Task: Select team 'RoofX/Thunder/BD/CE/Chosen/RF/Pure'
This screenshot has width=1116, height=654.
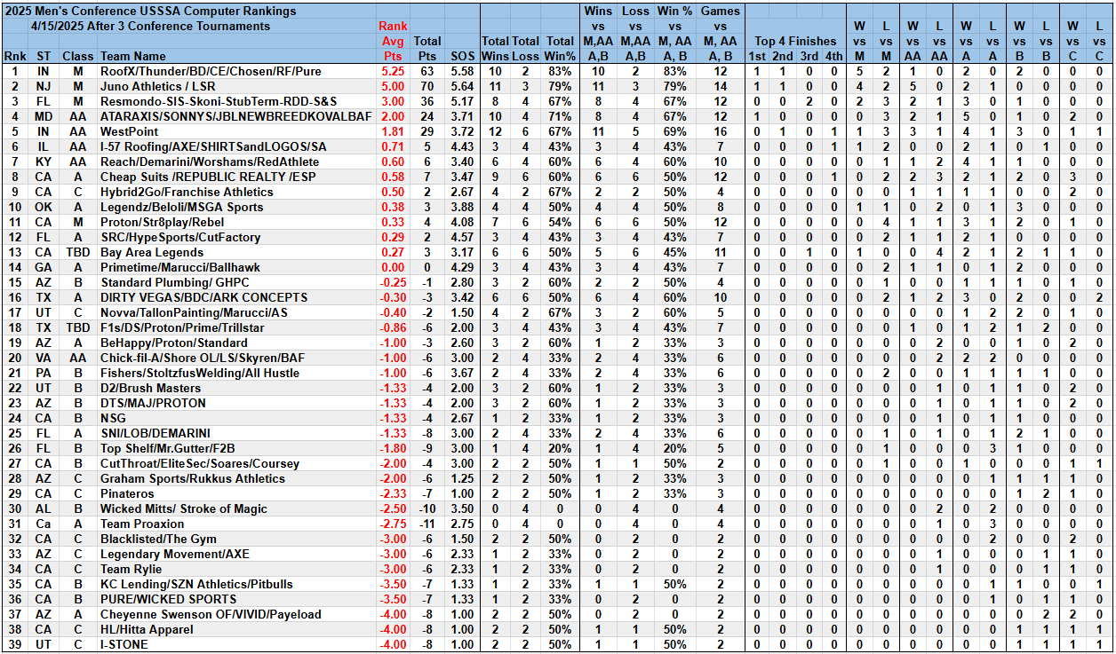Action: pos(211,71)
